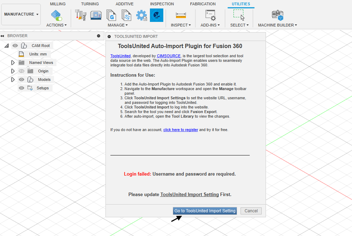The image size is (352, 236).
Task: Minimize the ToolsUnited Import dialog with its minus icon
Action: pos(109,37)
